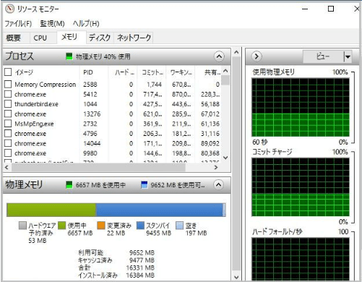Click the 使用物理メモリ graph
Screen dimensions: 362x282
pos(301,108)
